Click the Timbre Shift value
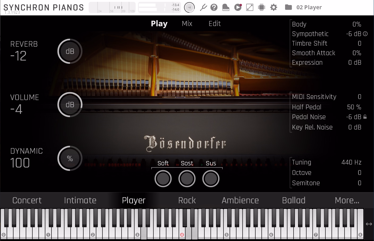 [x=359, y=43]
